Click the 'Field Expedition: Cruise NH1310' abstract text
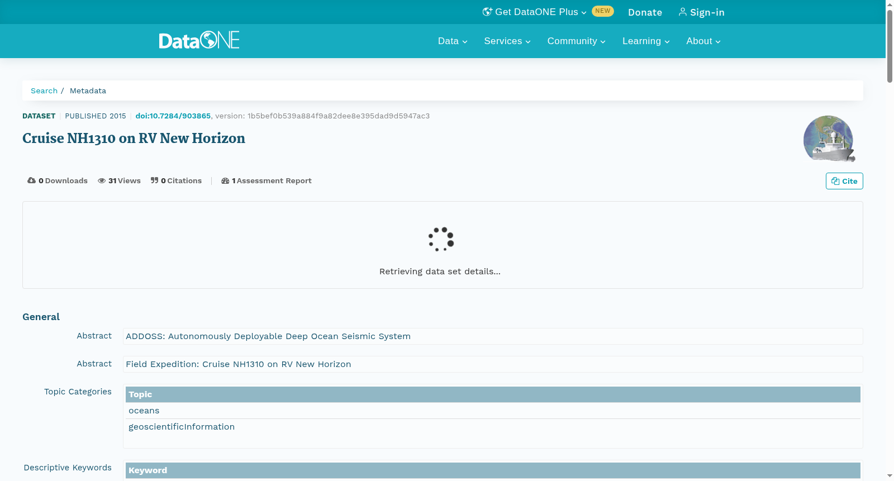This screenshot has height=481, width=894. (x=239, y=364)
